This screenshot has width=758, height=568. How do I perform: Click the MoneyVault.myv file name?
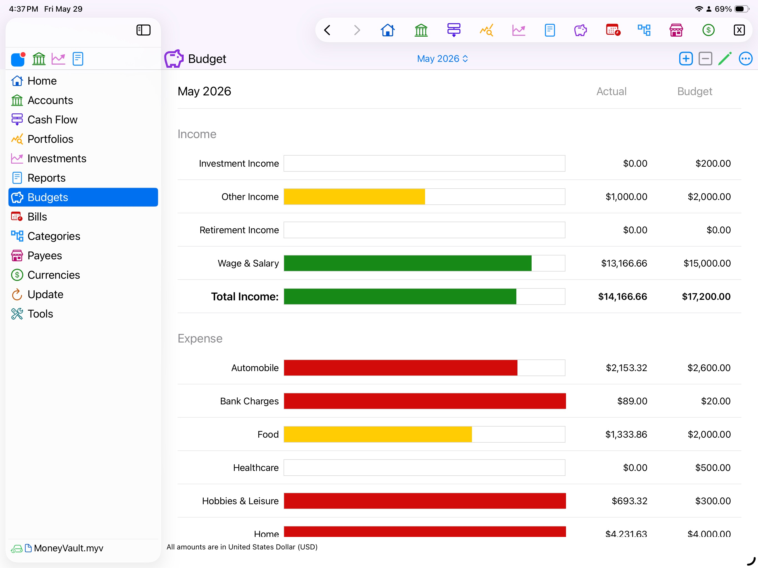69,548
